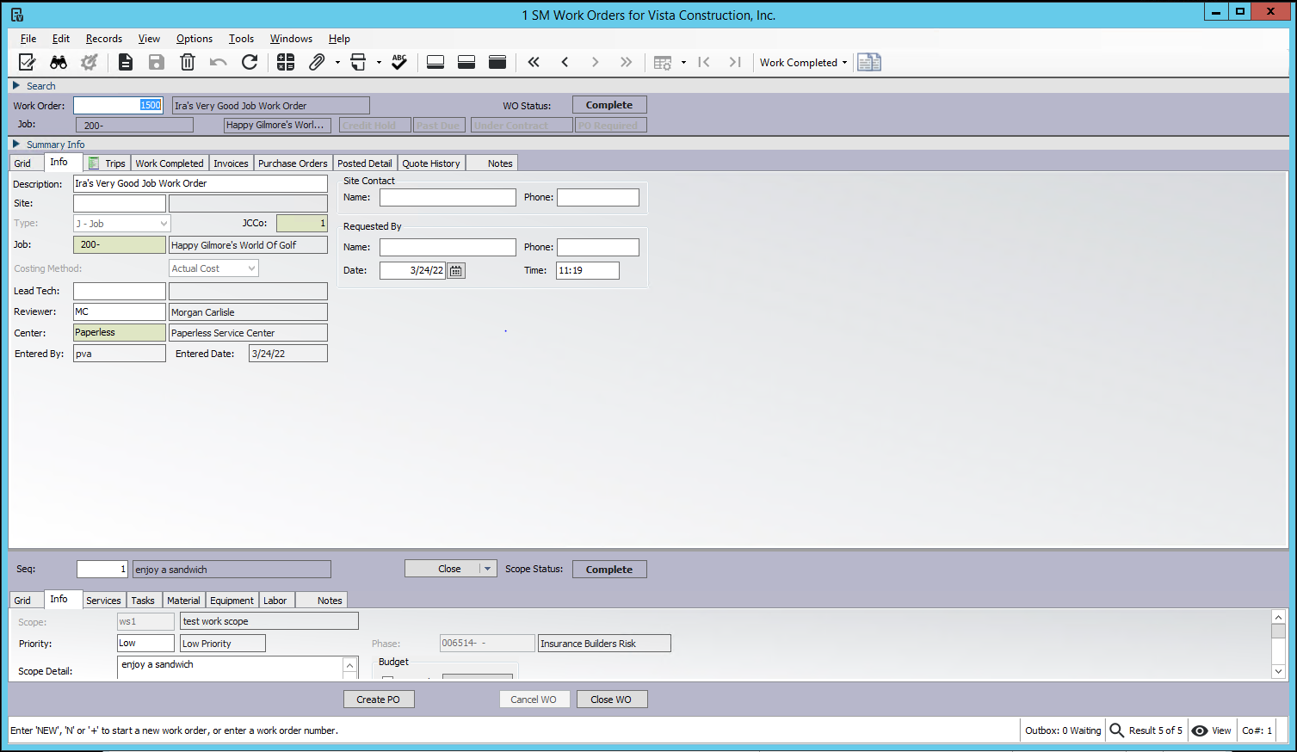Image resolution: width=1297 pixels, height=752 pixels.
Task: Click the Create PO button
Action: coord(379,700)
